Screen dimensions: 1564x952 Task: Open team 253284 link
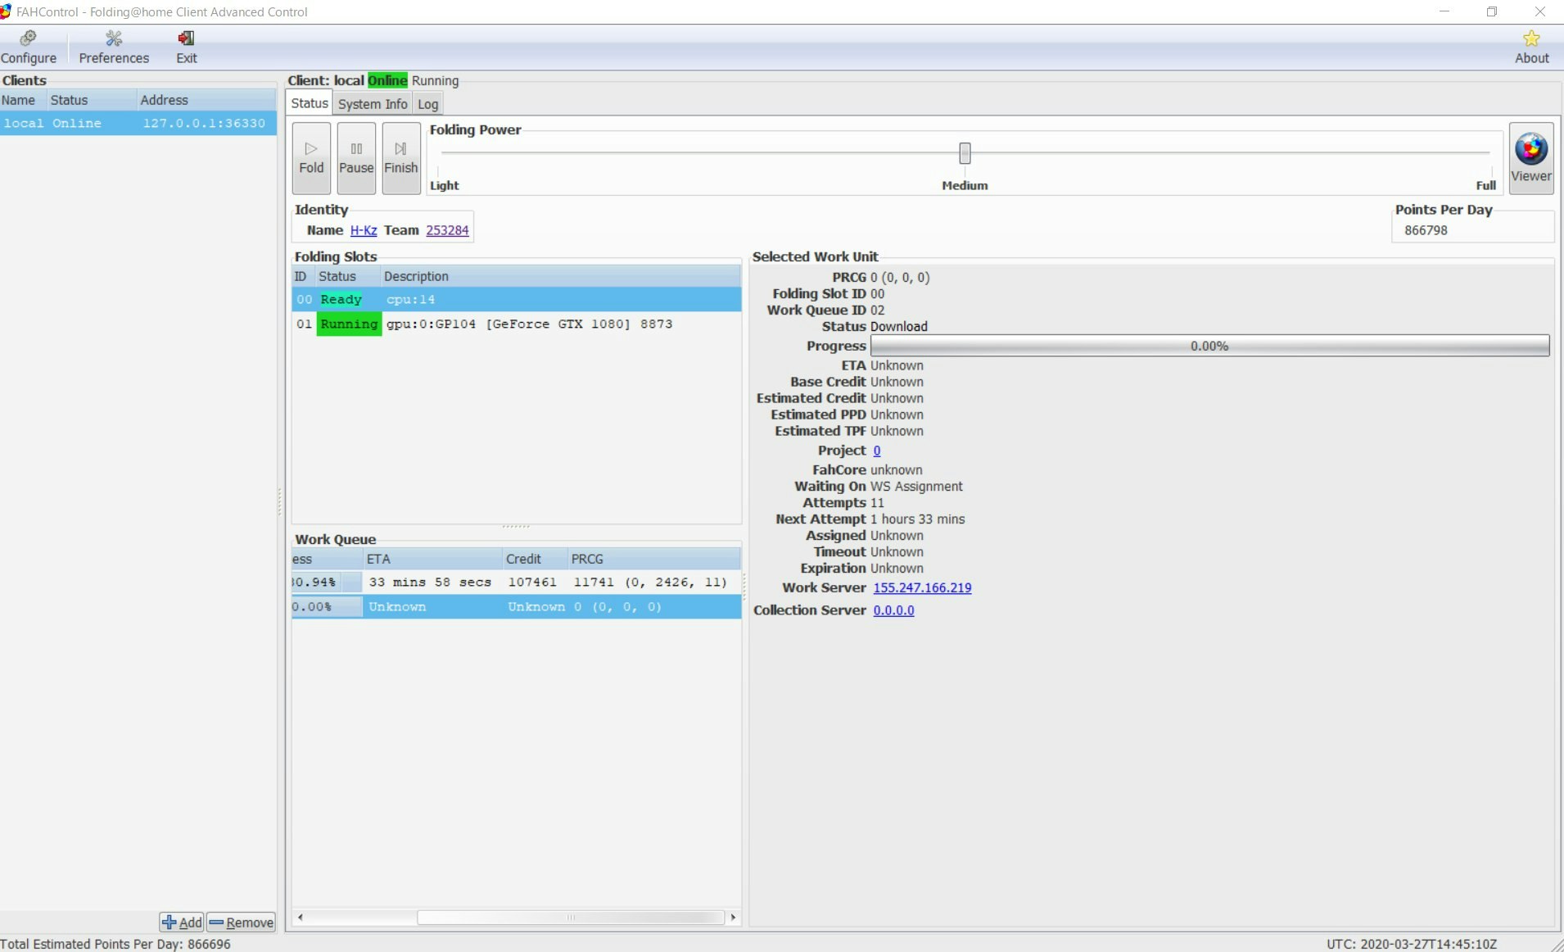tap(447, 230)
